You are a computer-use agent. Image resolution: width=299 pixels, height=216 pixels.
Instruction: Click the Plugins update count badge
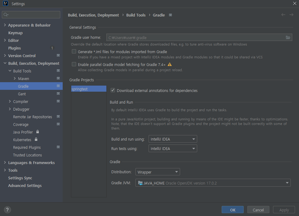52,48
